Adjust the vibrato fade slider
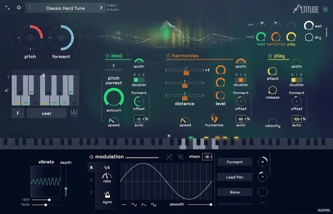This screenshot has height=214, width=333. [45, 205]
